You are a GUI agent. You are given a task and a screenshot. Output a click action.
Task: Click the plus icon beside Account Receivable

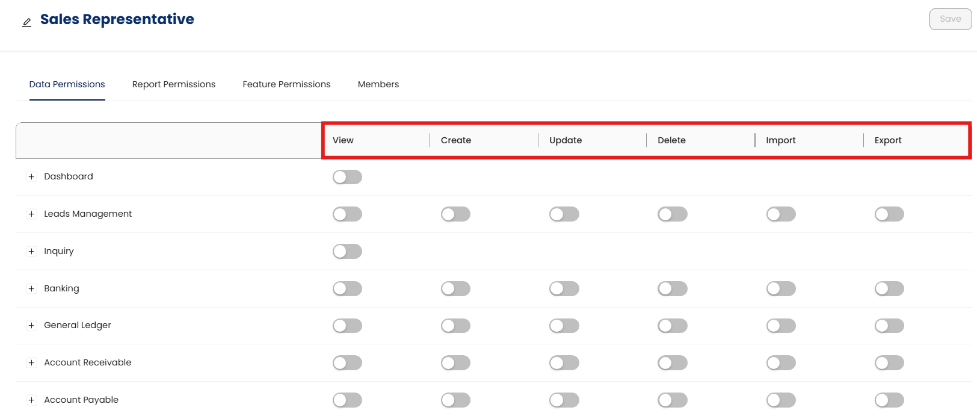tap(32, 363)
